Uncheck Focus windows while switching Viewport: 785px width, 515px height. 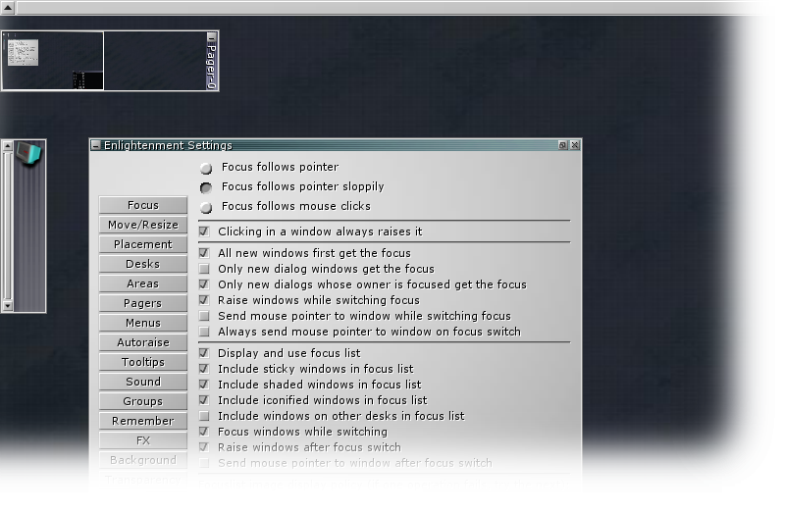(x=204, y=432)
